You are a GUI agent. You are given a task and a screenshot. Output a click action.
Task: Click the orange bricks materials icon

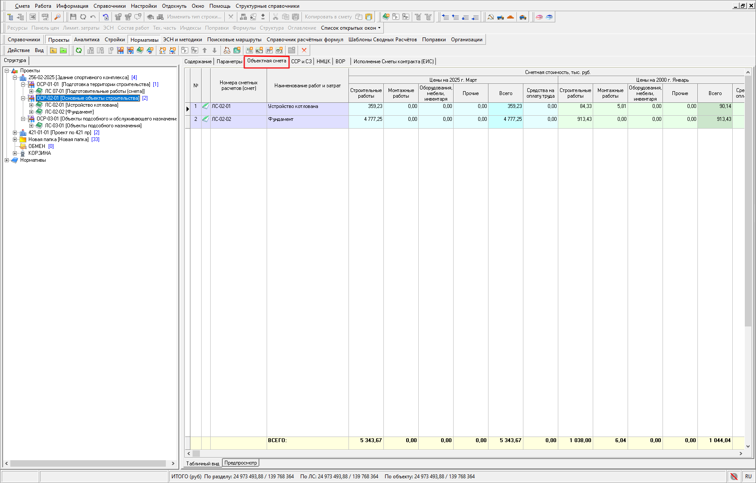[x=510, y=17]
